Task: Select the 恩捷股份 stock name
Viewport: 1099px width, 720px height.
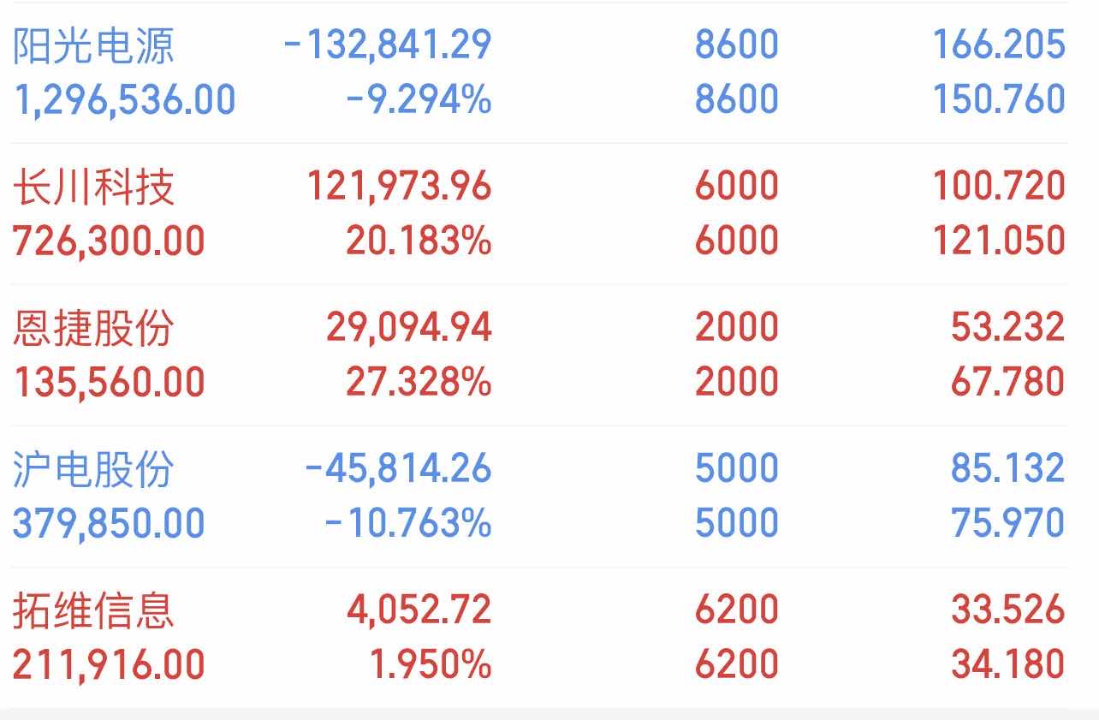Action: click(x=93, y=328)
